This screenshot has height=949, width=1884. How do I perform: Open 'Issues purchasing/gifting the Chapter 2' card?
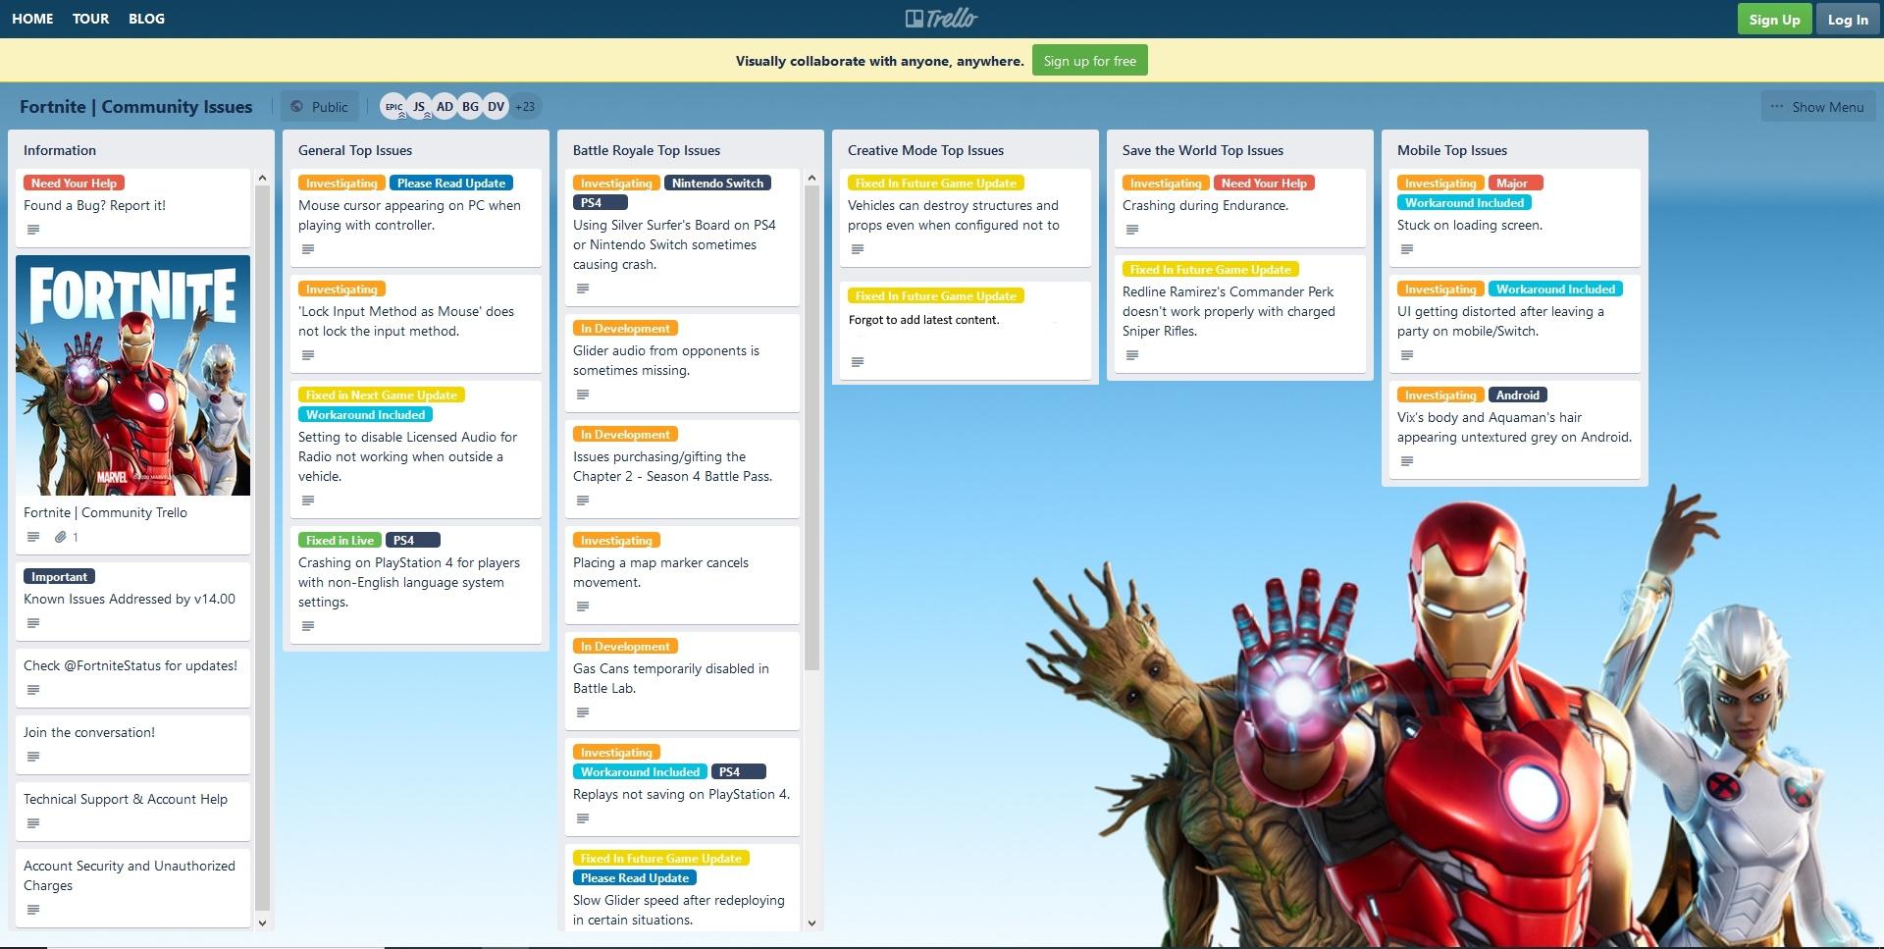click(x=682, y=468)
